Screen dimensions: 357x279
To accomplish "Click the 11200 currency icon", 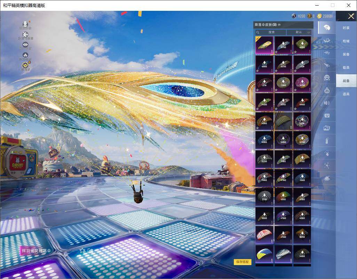I will [294, 16].
